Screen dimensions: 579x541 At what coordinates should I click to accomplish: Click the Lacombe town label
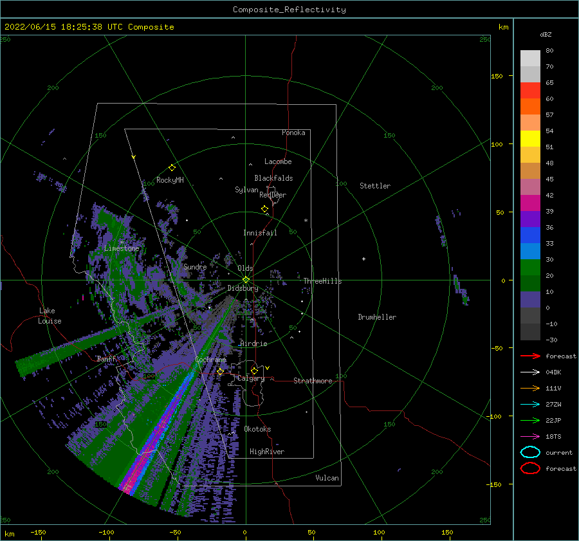[x=278, y=161]
